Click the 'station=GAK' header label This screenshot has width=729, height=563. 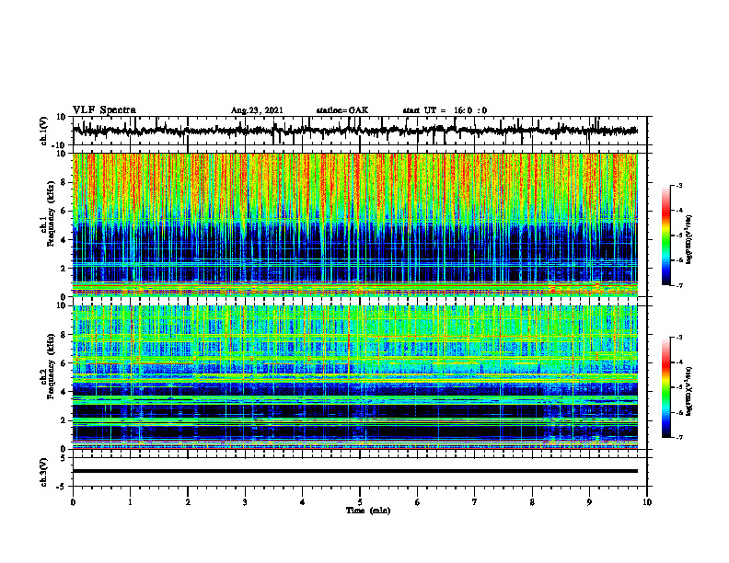point(342,110)
